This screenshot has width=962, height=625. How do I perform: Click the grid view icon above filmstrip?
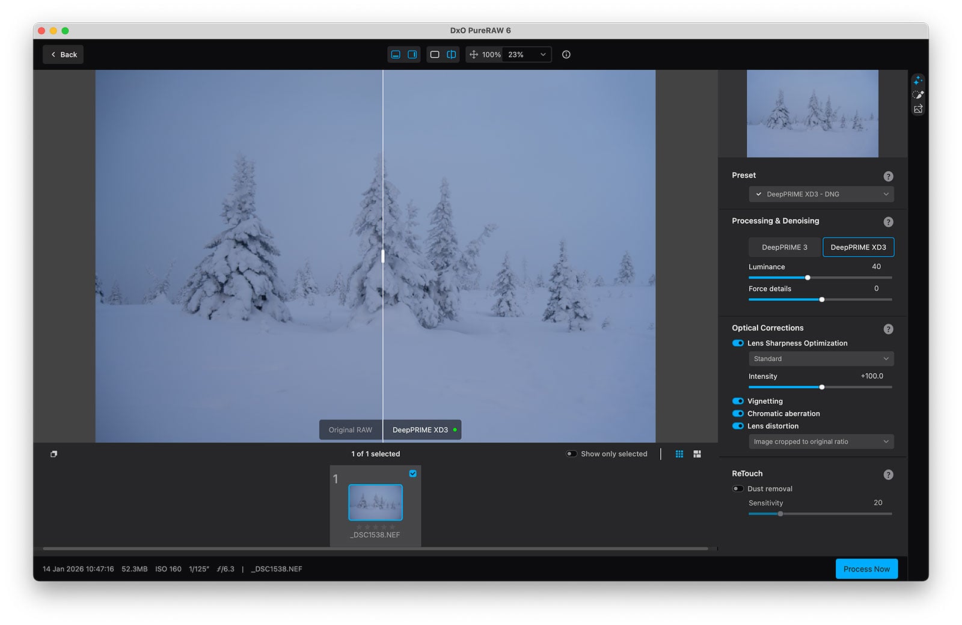tap(679, 454)
